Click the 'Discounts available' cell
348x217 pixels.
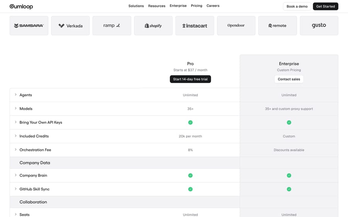click(289, 150)
